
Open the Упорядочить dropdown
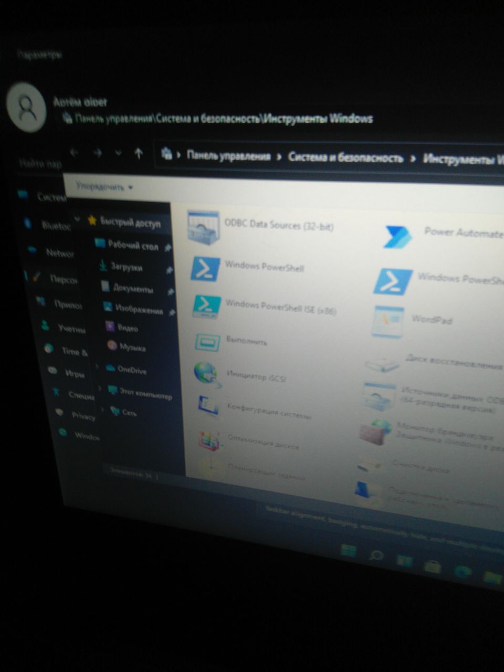104,187
